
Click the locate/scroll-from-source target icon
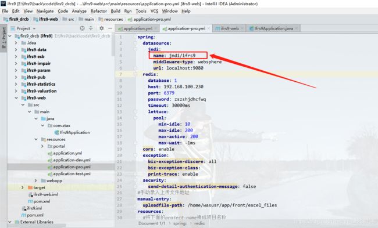pyautogui.click(x=82, y=28)
